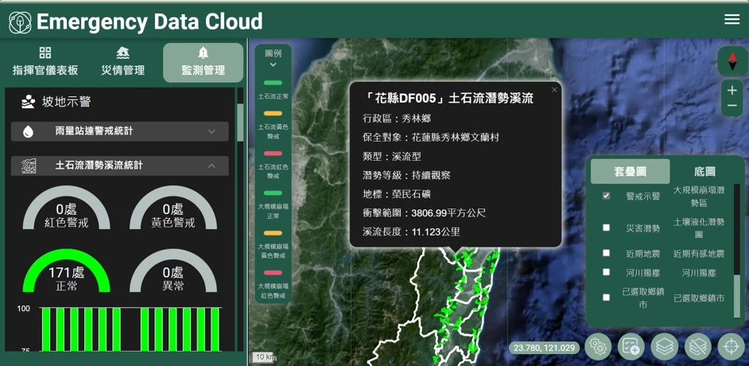This screenshot has height=366, width=749.
Task: Click the 行政區:秀林鄉 line
Action: point(397,119)
